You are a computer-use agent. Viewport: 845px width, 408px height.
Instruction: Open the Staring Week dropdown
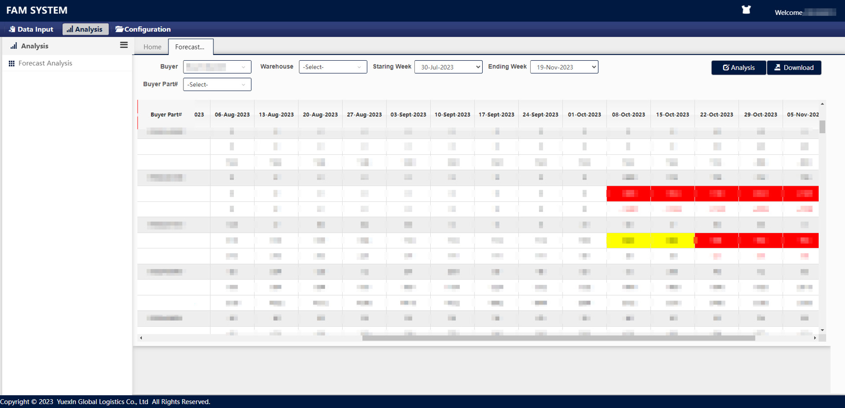pyautogui.click(x=448, y=67)
